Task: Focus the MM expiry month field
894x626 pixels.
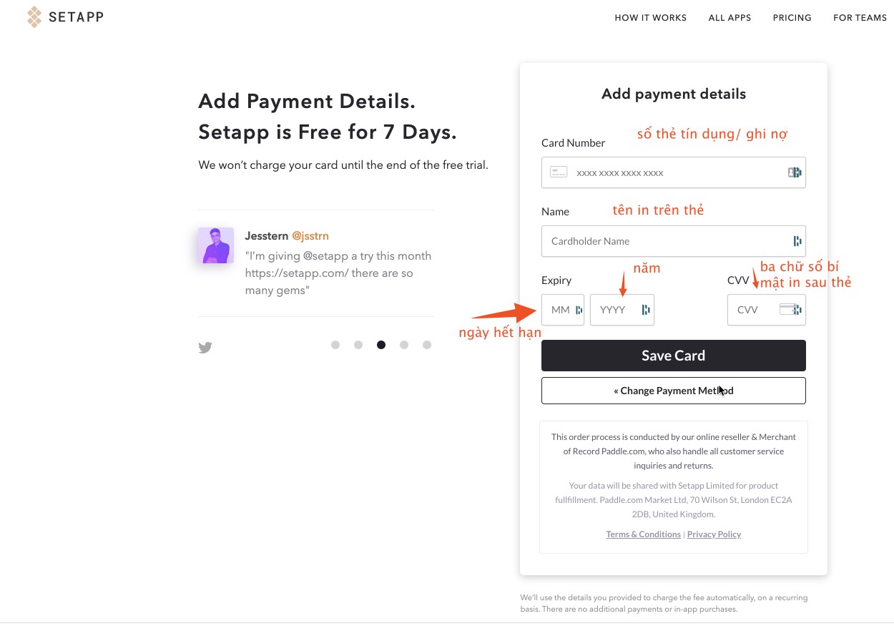Action: click(x=560, y=310)
